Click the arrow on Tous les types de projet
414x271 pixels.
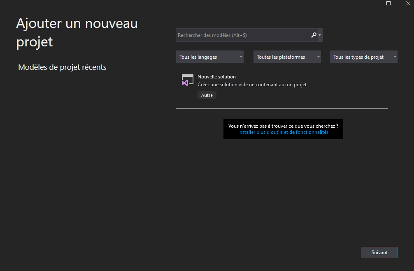click(x=395, y=57)
